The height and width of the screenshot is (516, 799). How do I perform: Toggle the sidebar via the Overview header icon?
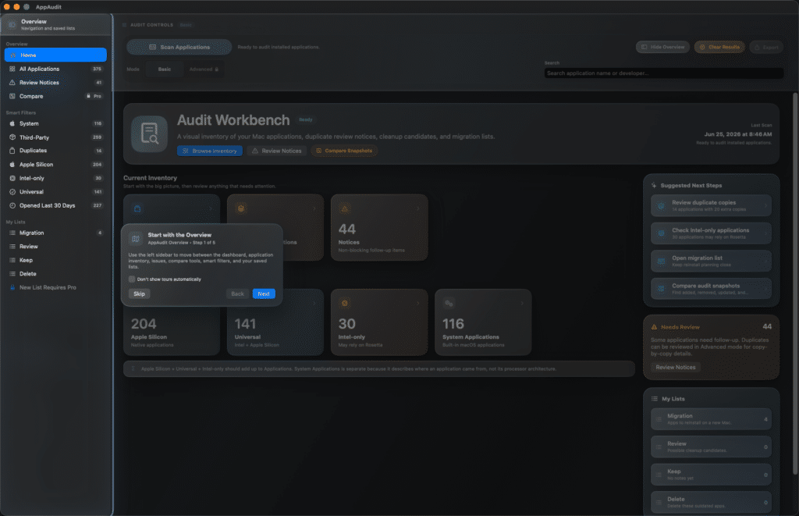pyautogui.click(x=12, y=24)
